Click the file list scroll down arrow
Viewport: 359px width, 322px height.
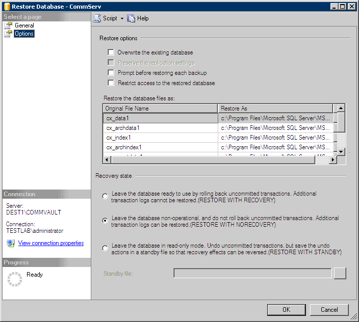[x=341, y=152]
